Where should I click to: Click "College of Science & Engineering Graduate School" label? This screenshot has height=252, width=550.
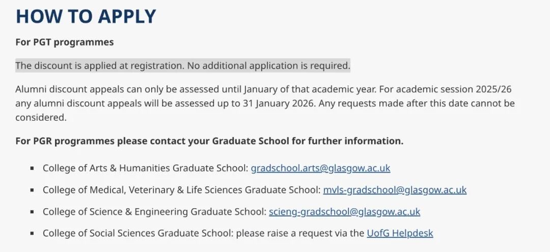(x=154, y=212)
